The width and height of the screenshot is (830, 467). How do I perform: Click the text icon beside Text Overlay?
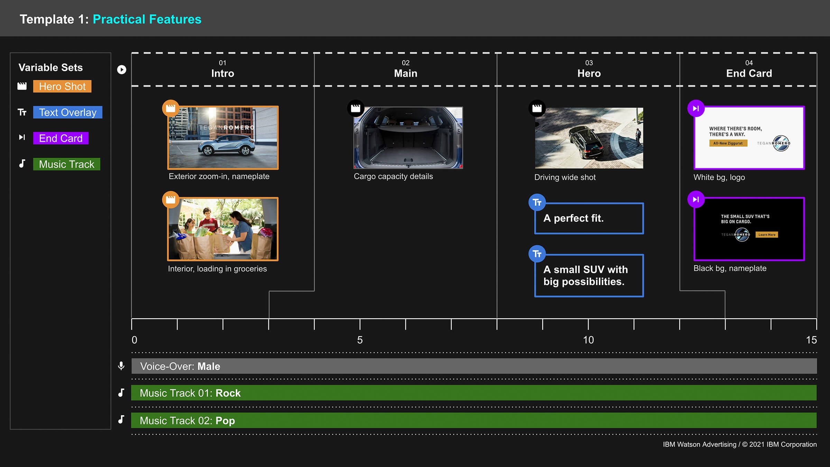coord(22,112)
